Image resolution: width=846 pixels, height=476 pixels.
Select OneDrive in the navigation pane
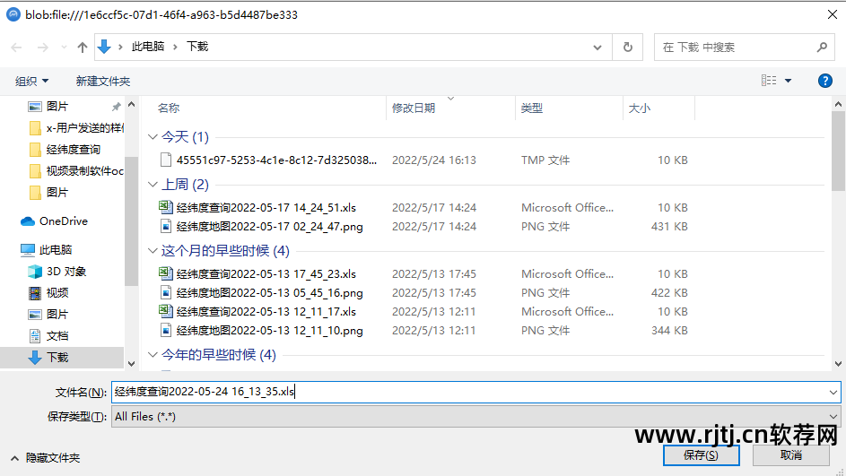click(x=63, y=221)
